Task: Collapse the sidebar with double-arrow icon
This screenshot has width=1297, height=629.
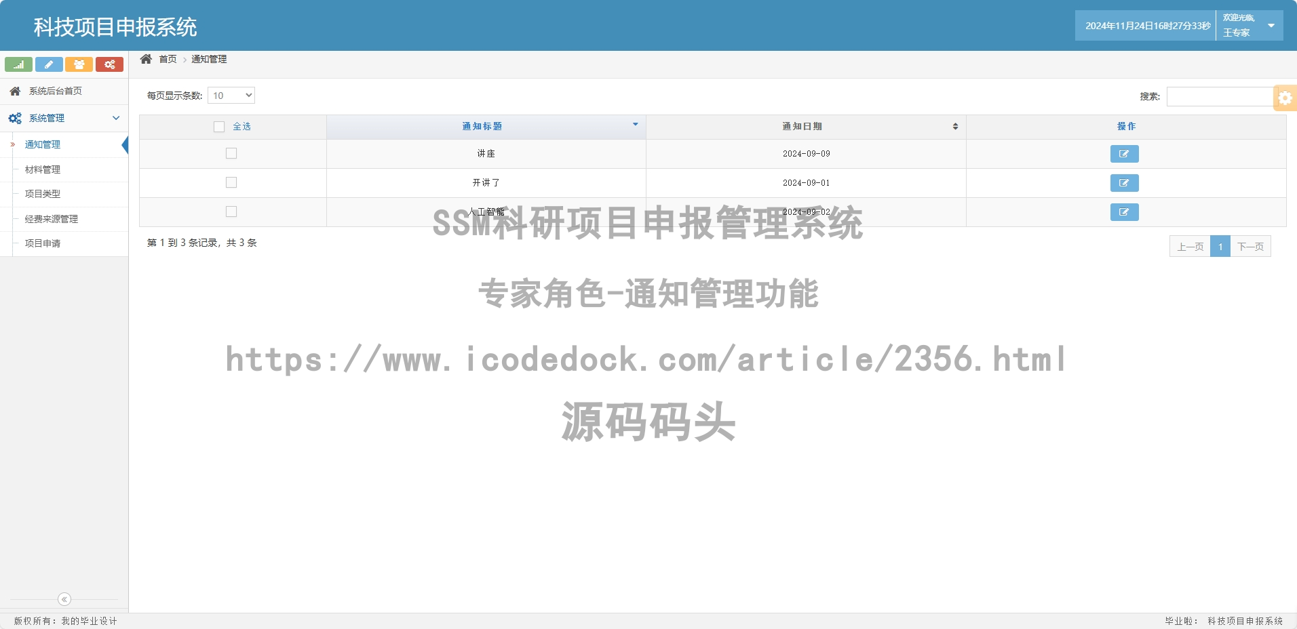Action: click(64, 599)
